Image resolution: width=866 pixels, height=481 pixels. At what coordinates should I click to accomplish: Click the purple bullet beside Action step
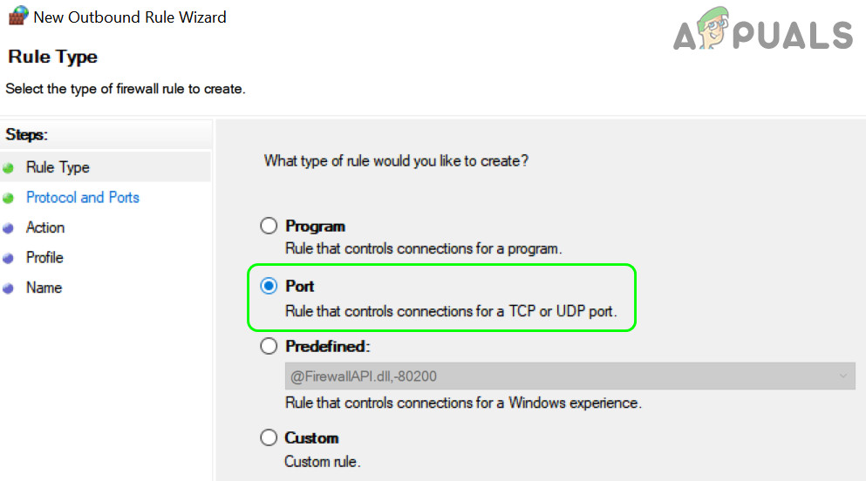click(9, 228)
